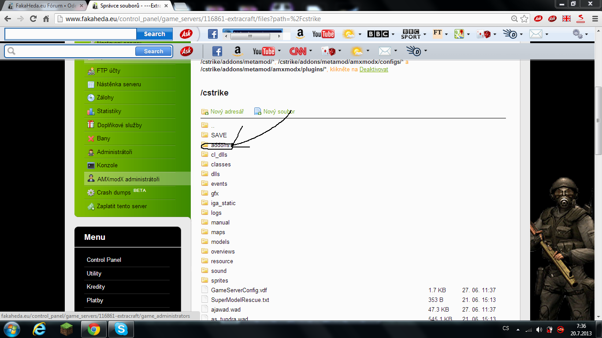Click the Chrome reload page icon
The width and height of the screenshot is (602, 338).
pos(33,19)
